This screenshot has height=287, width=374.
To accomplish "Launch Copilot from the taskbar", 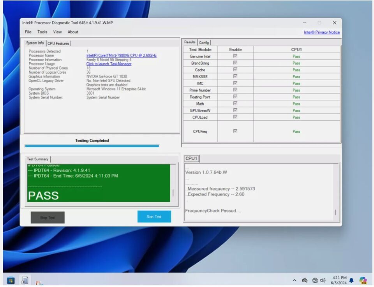I will (x=363, y=280).
